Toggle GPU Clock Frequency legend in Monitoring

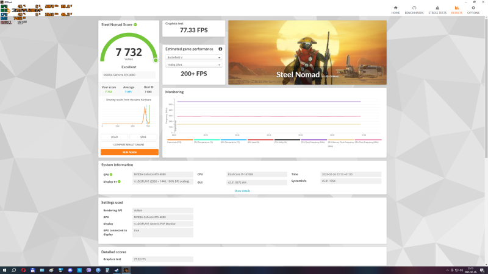pos(367,142)
